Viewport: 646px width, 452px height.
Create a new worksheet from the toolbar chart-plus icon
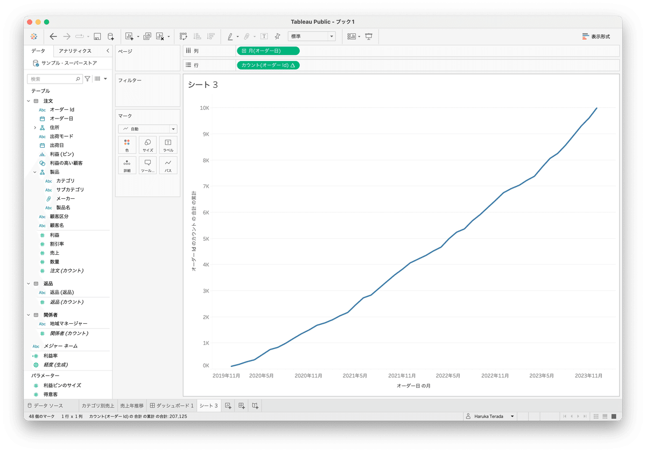click(x=129, y=37)
